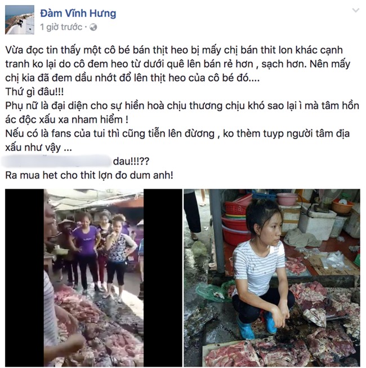Open the right photo of crouching girl
This screenshot has width=366, height=368.
[272, 278]
